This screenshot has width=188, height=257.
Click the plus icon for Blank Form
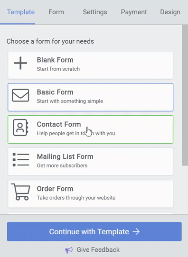click(x=20, y=63)
